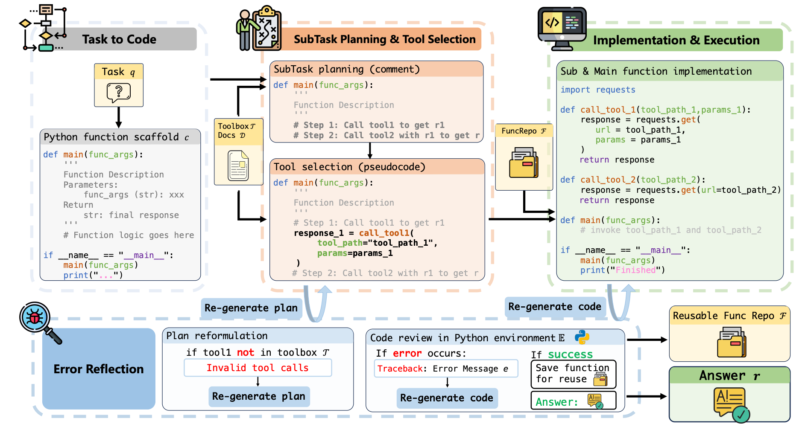
Task: Click the Traceback Error Message box
Action: tap(445, 369)
